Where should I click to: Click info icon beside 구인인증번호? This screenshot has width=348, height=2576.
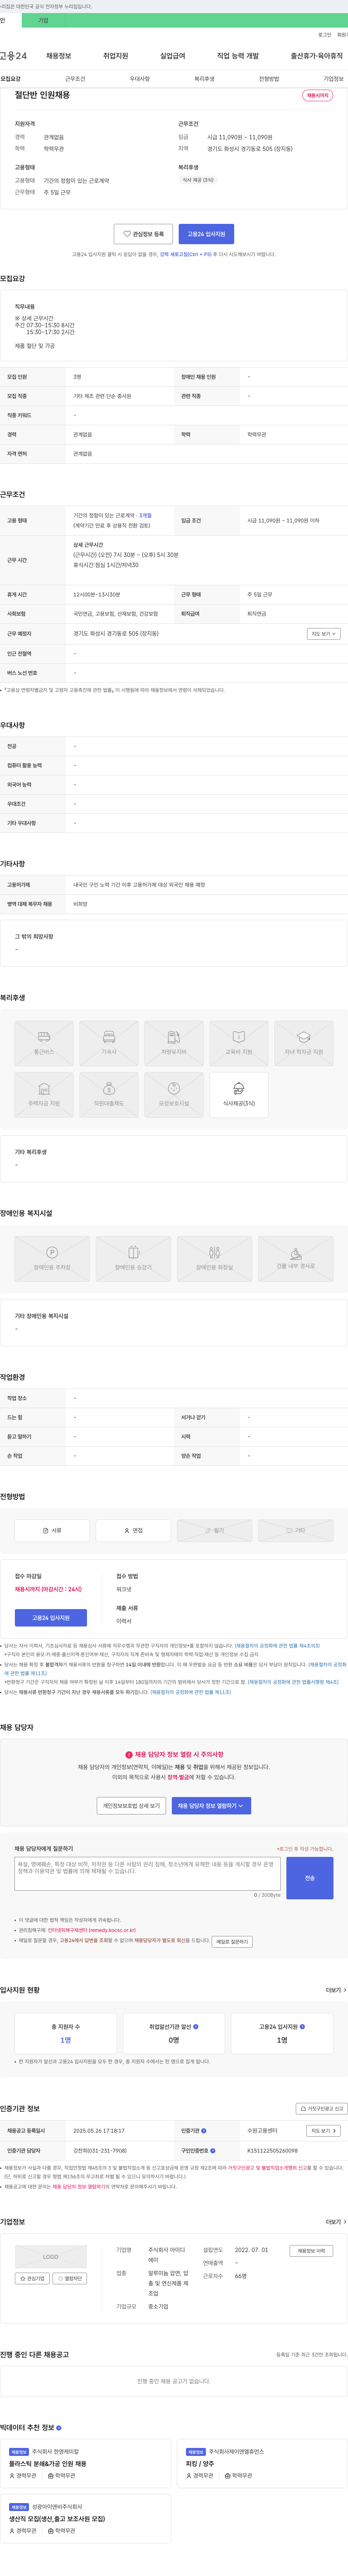coord(213,2151)
